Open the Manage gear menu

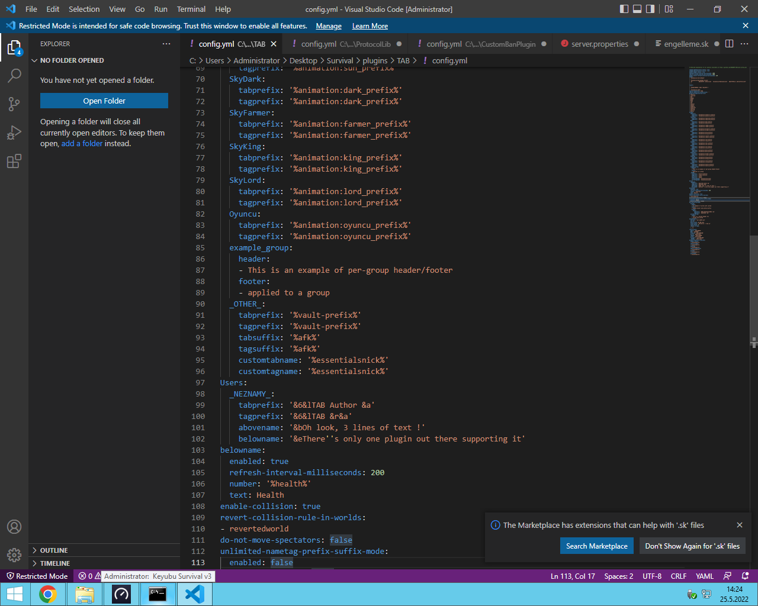[14, 555]
